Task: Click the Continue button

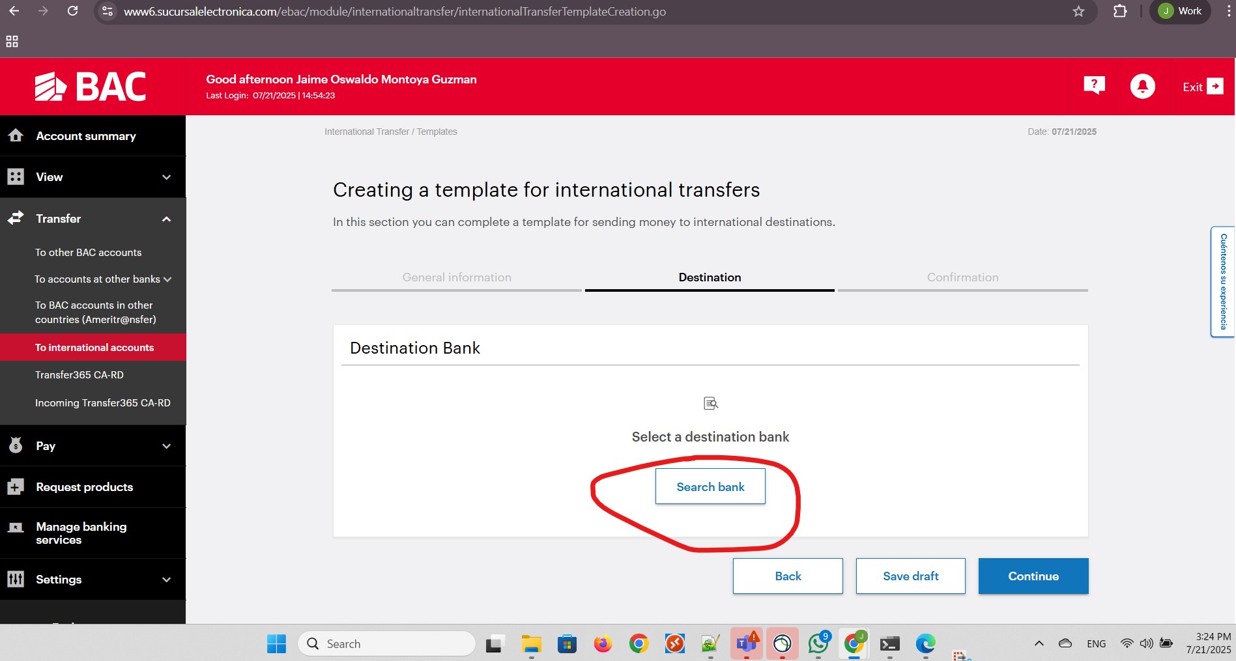Action: coord(1033,576)
